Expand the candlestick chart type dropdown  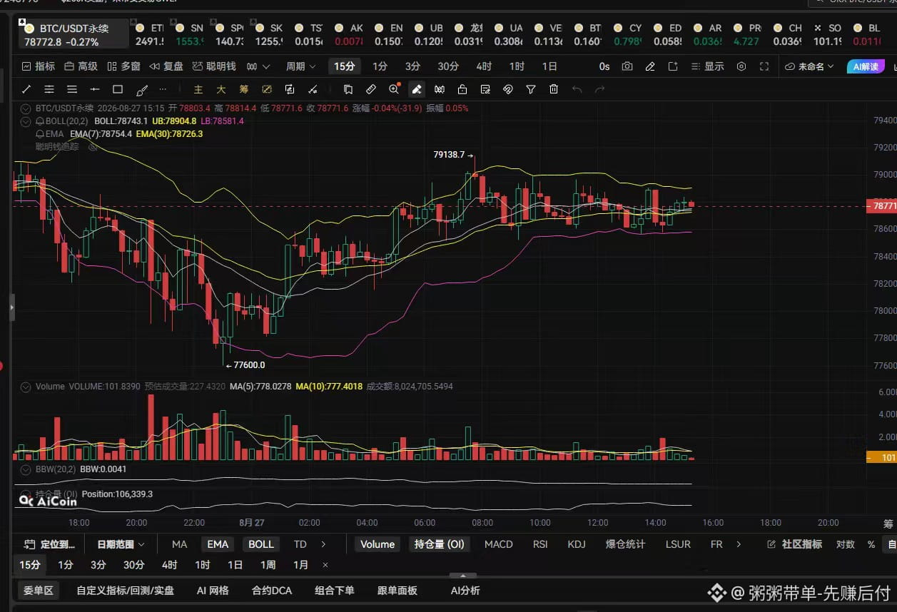(x=258, y=66)
